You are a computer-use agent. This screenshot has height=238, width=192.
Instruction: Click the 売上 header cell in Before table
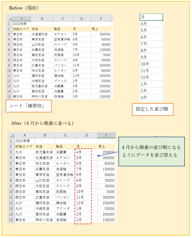[x=101, y=29]
